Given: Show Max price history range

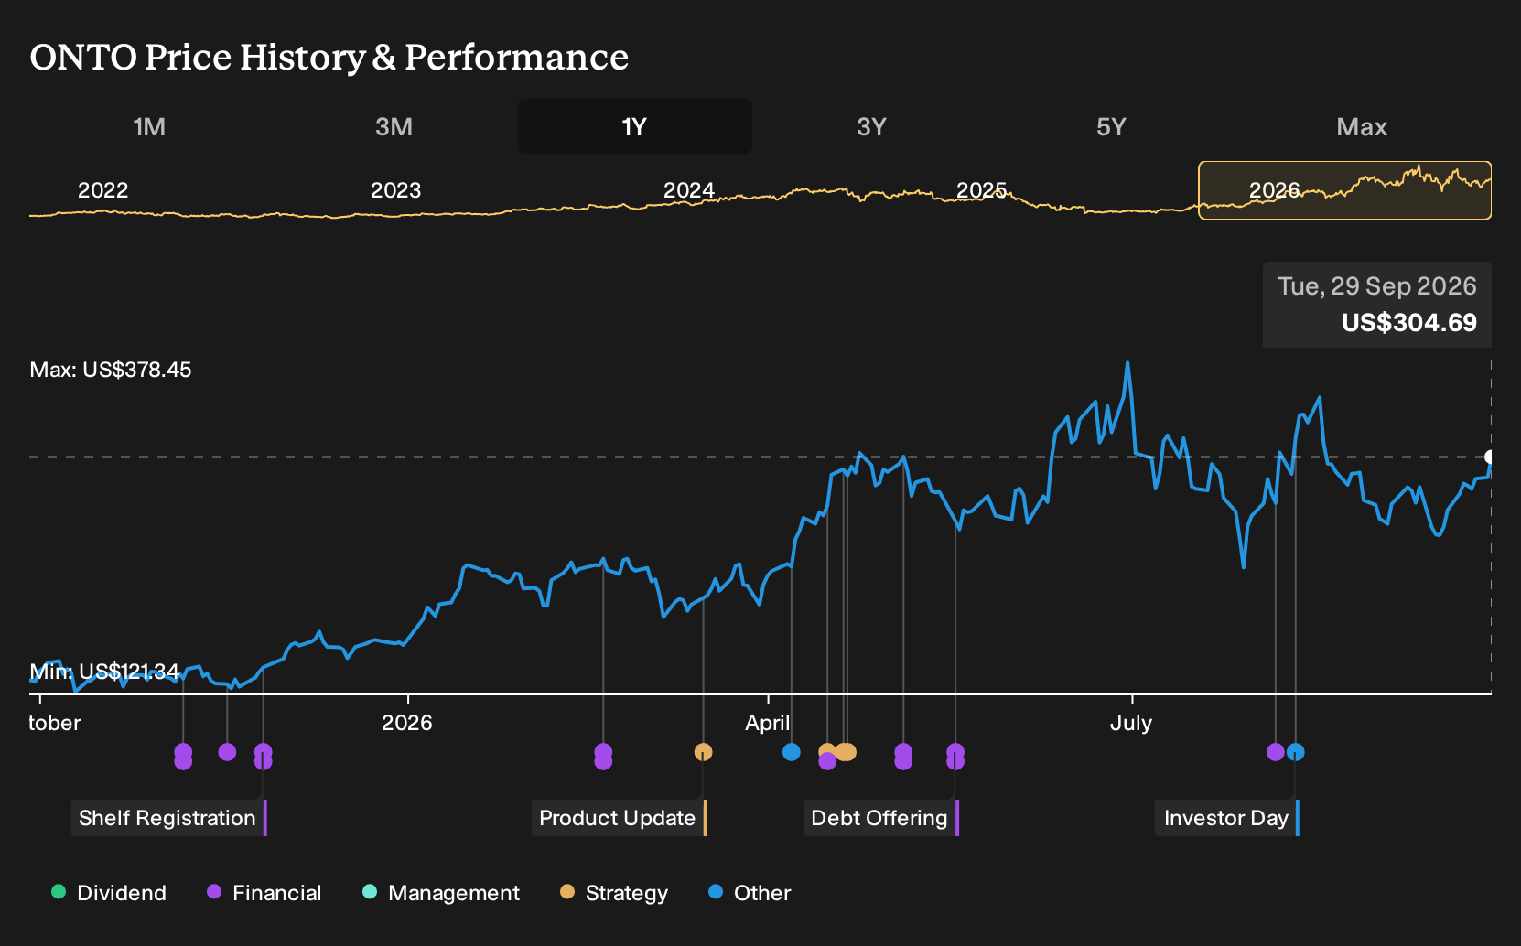Looking at the screenshot, I should [x=1362, y=126].
